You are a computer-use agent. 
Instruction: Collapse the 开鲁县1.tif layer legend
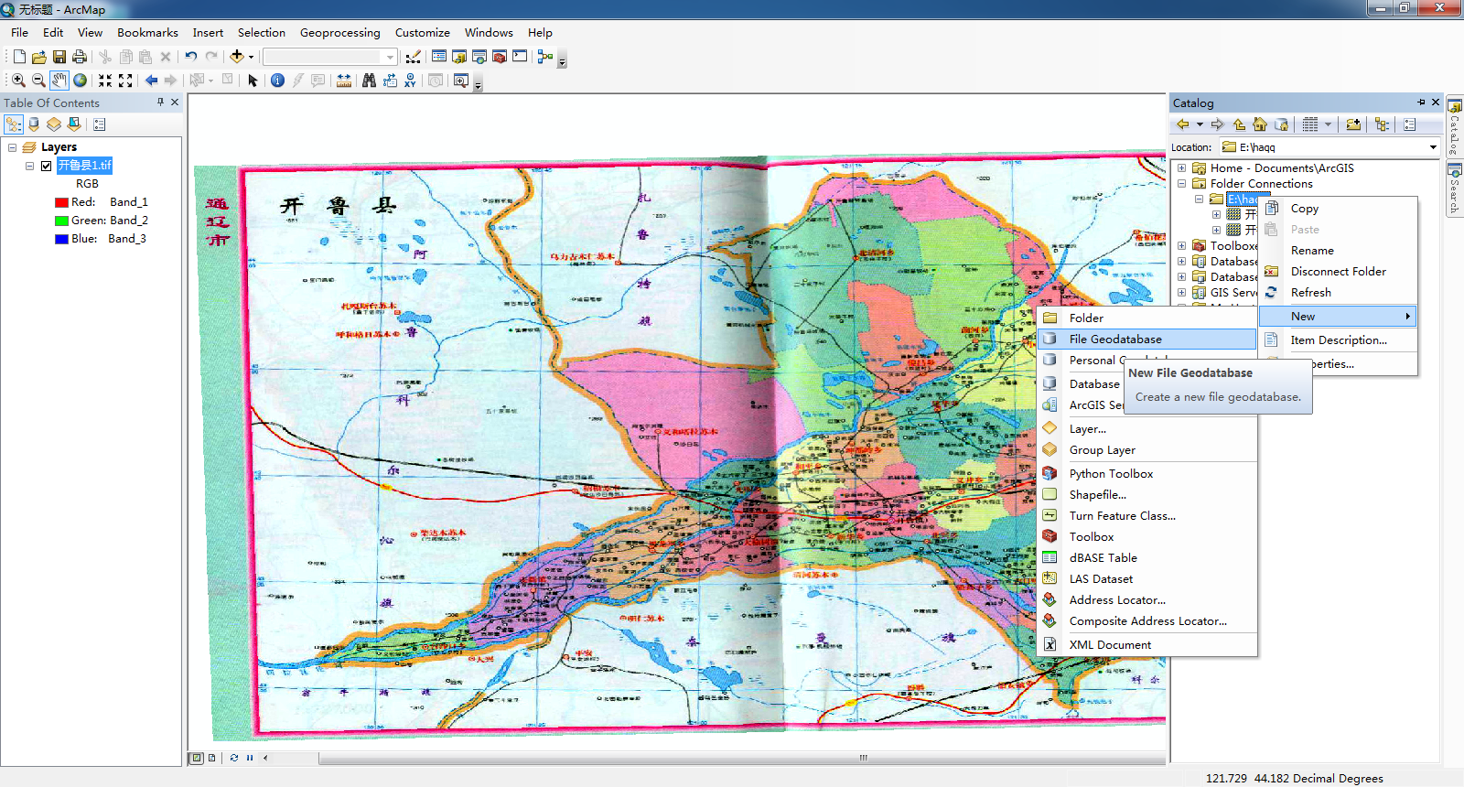29,166
